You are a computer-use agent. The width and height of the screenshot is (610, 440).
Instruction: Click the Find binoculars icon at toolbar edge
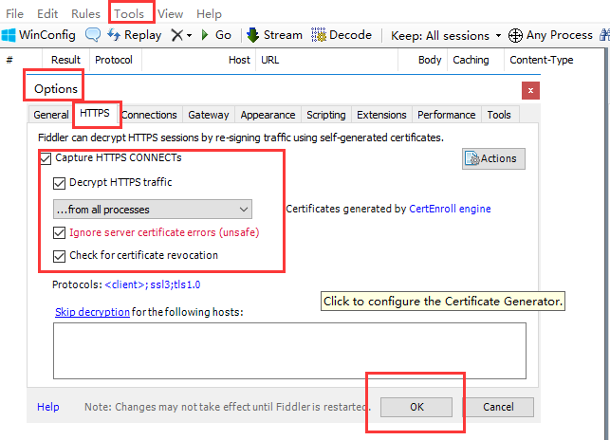[x=604, y=35]
